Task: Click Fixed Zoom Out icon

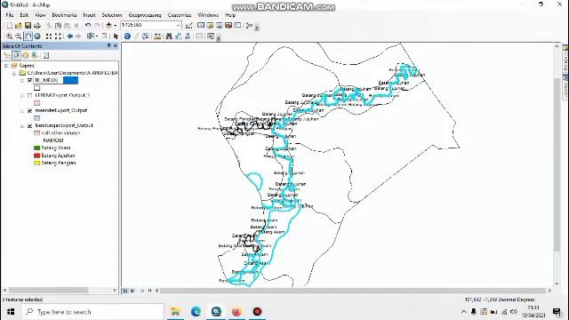Action: (x=58, y=36)
